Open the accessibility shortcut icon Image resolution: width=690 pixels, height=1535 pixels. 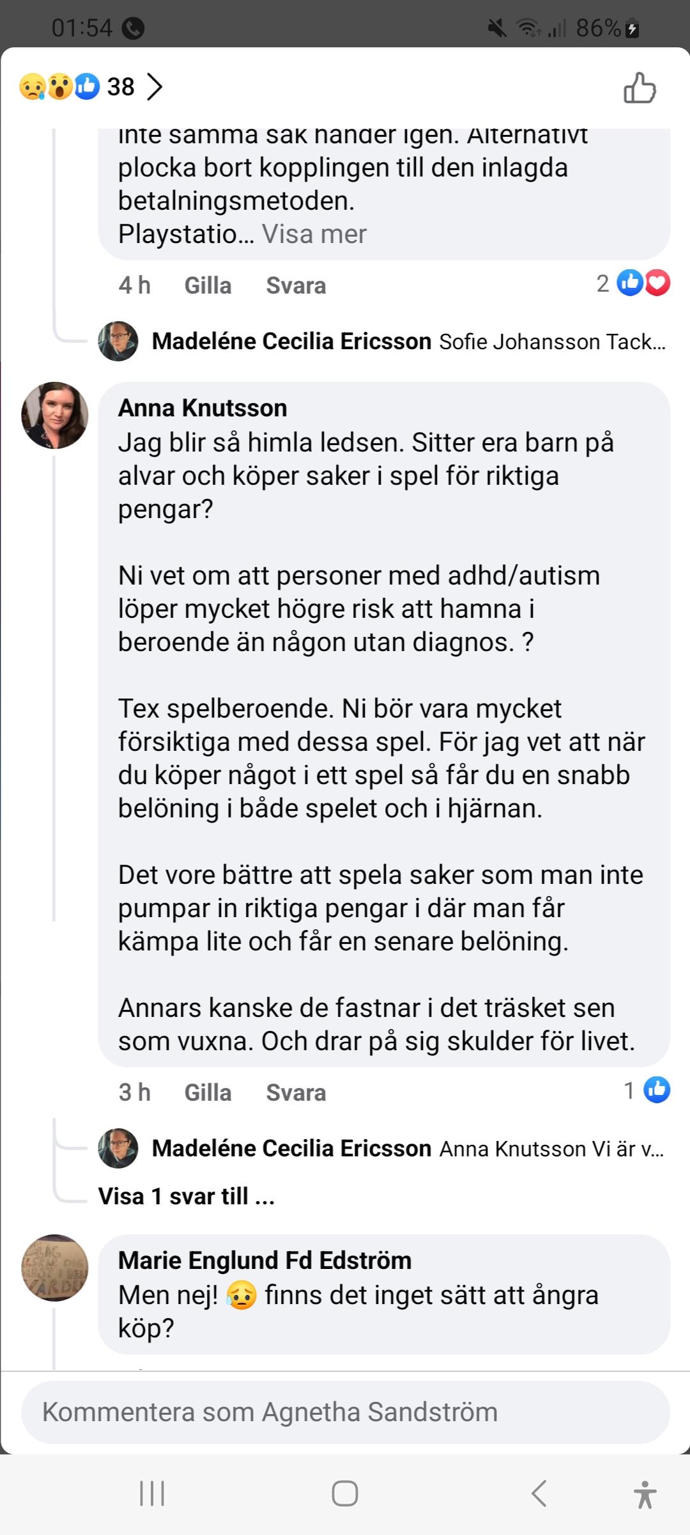[x=645, y=1494]
